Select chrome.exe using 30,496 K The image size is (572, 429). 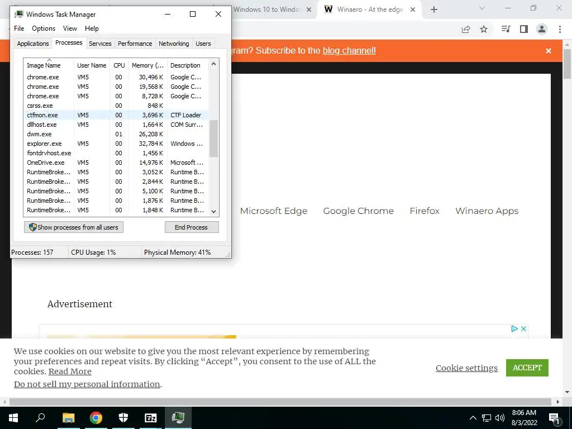point(116,77)
